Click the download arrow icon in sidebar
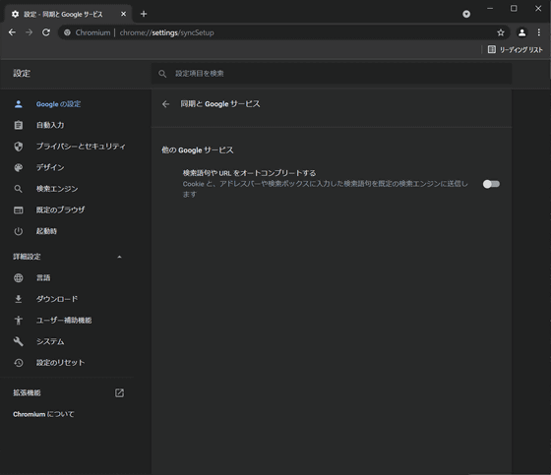Screen dimensions: 551x475 click(19, 299)
